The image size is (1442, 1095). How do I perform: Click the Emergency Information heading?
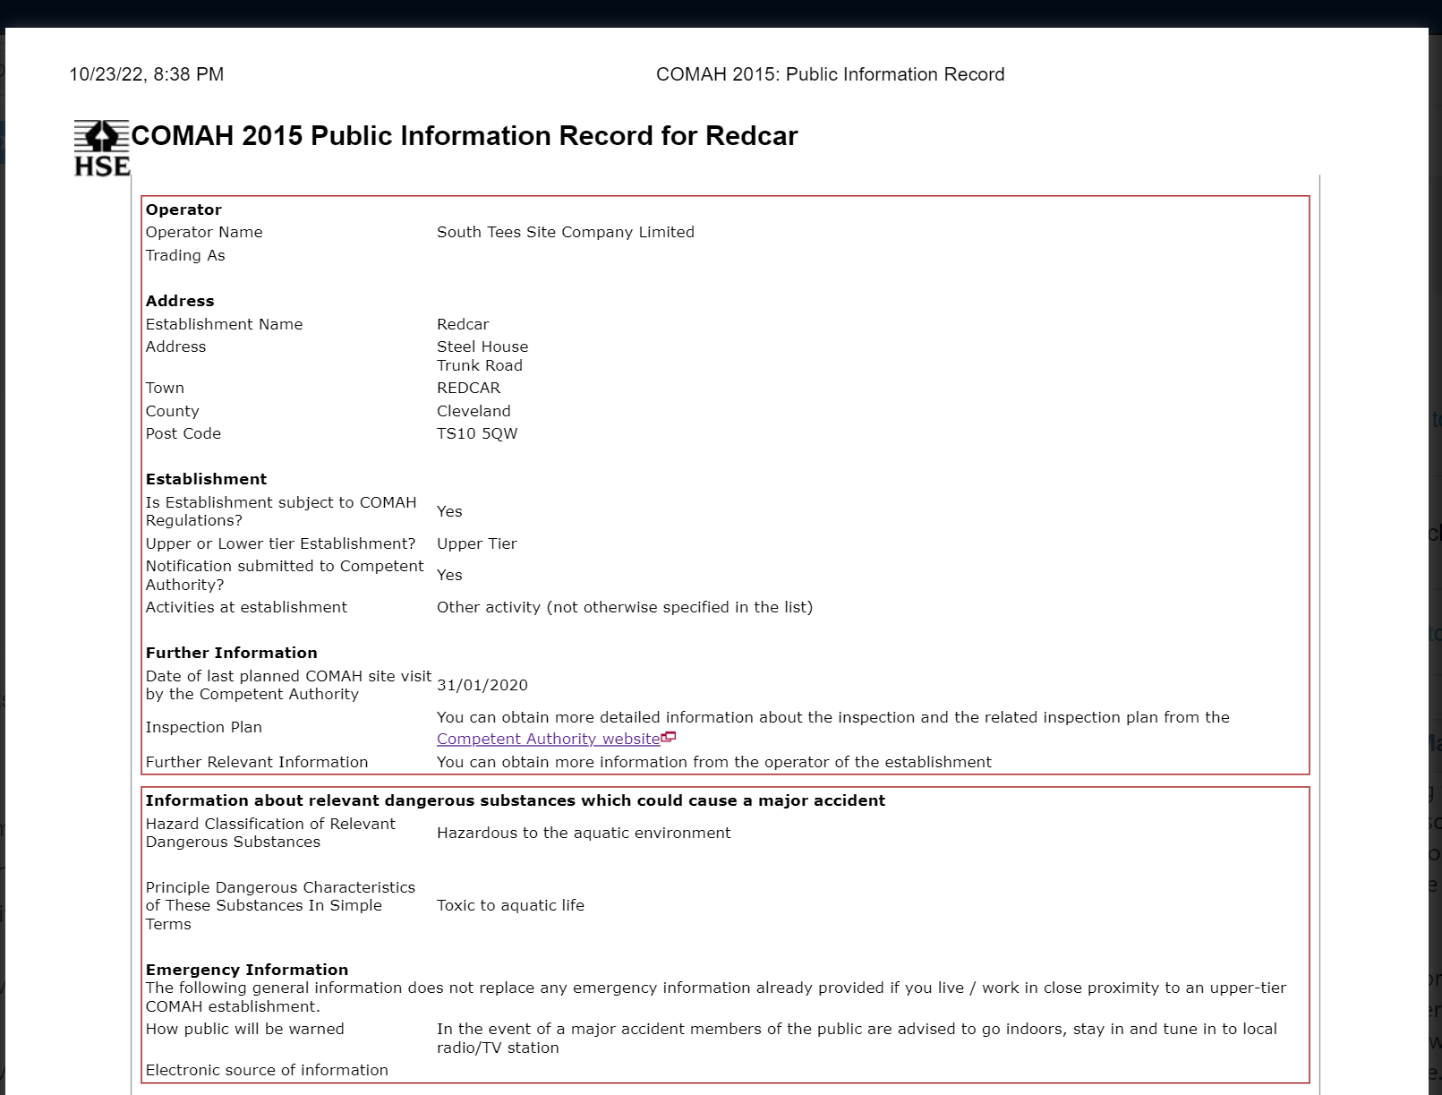(x=246, y=970)
